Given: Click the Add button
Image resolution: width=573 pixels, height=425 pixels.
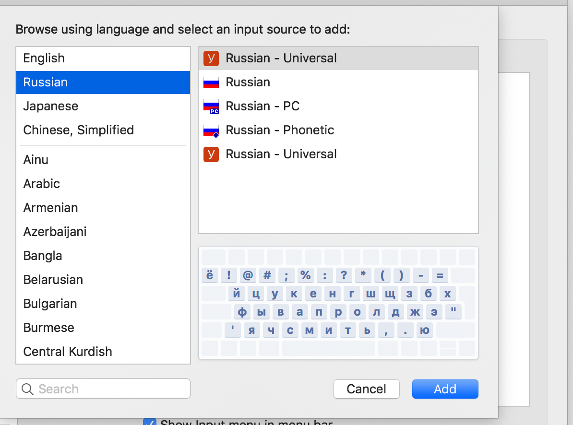Looking at the screenshot, I should click(x=445, y=389).
